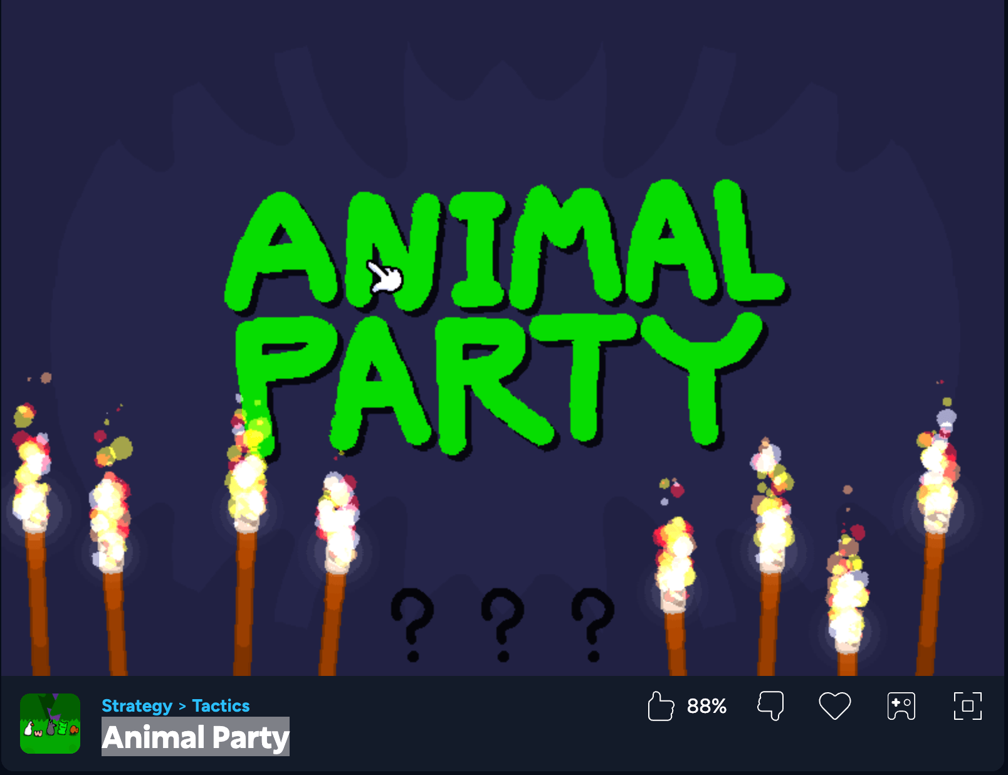Open the Tactics subcategory link
This screenshot has height=775, width=1008.
click(x=221, y=706)
